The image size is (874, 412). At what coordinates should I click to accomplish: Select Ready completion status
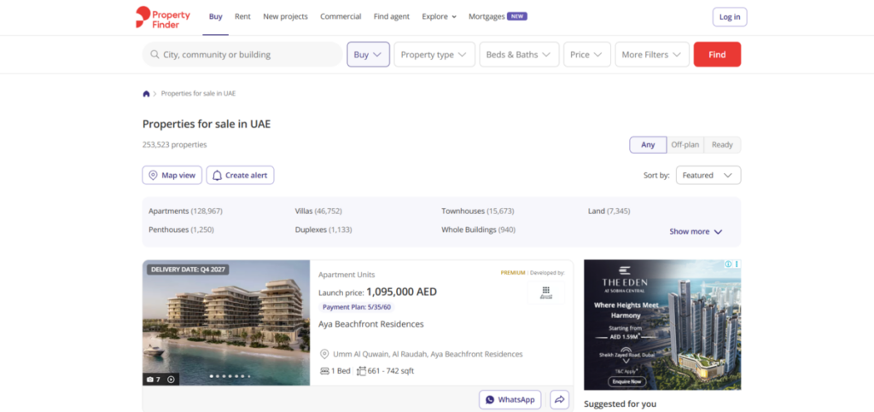pyautogui.click(x=722, y=145)
